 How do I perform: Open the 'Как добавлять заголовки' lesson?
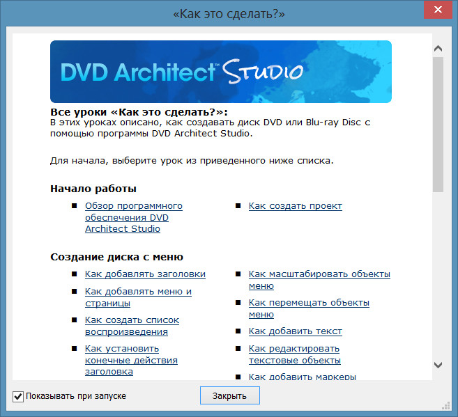click(x=145, y=274)
